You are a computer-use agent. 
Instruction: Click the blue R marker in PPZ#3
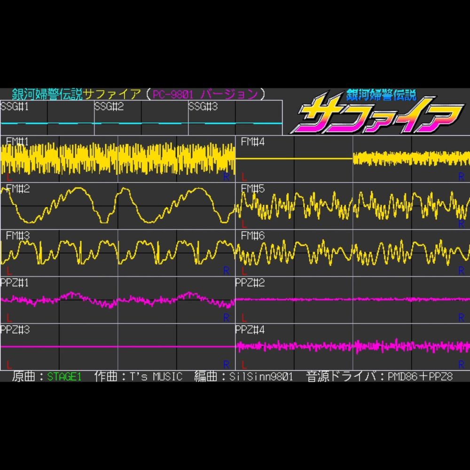227,365
